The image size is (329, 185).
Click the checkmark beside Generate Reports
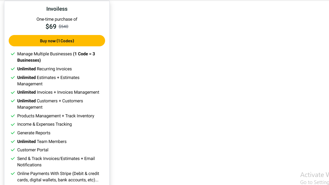(x=13, y=133)
